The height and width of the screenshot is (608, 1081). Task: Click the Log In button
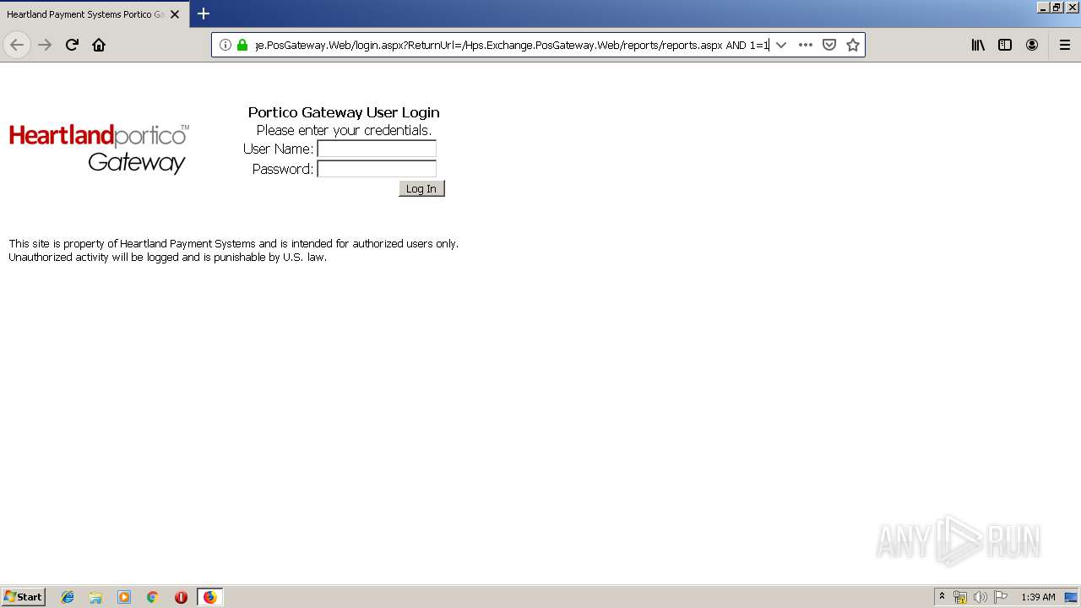(421, 188)
